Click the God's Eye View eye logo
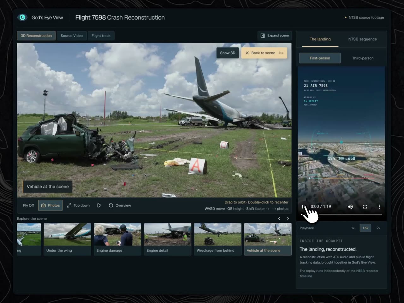Viewport: 404px width, 303px height. (x=22, y=17)
